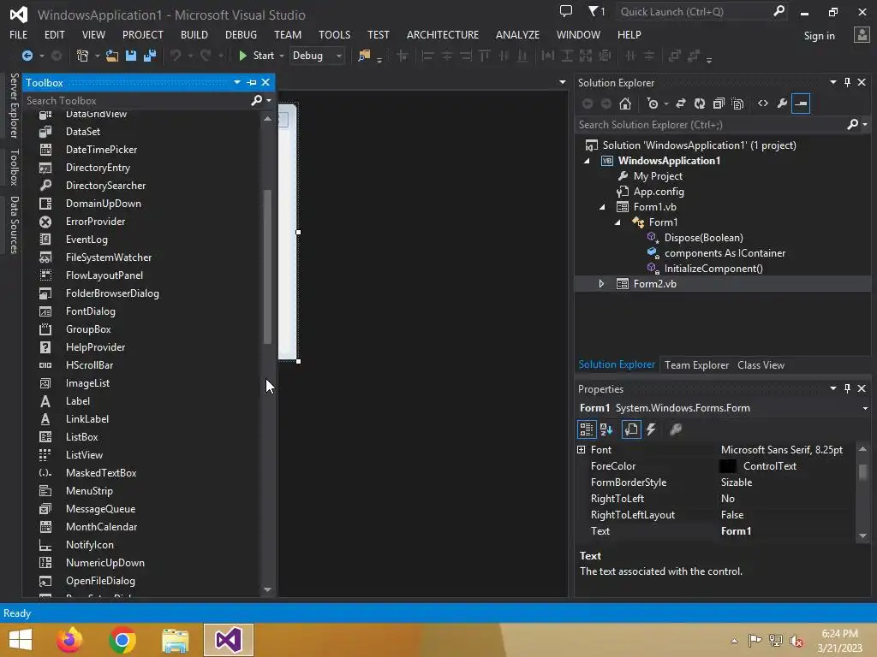Click the Search Toolbox input field
This screenshot has width=877, height=657.
[x=137, y=101]
